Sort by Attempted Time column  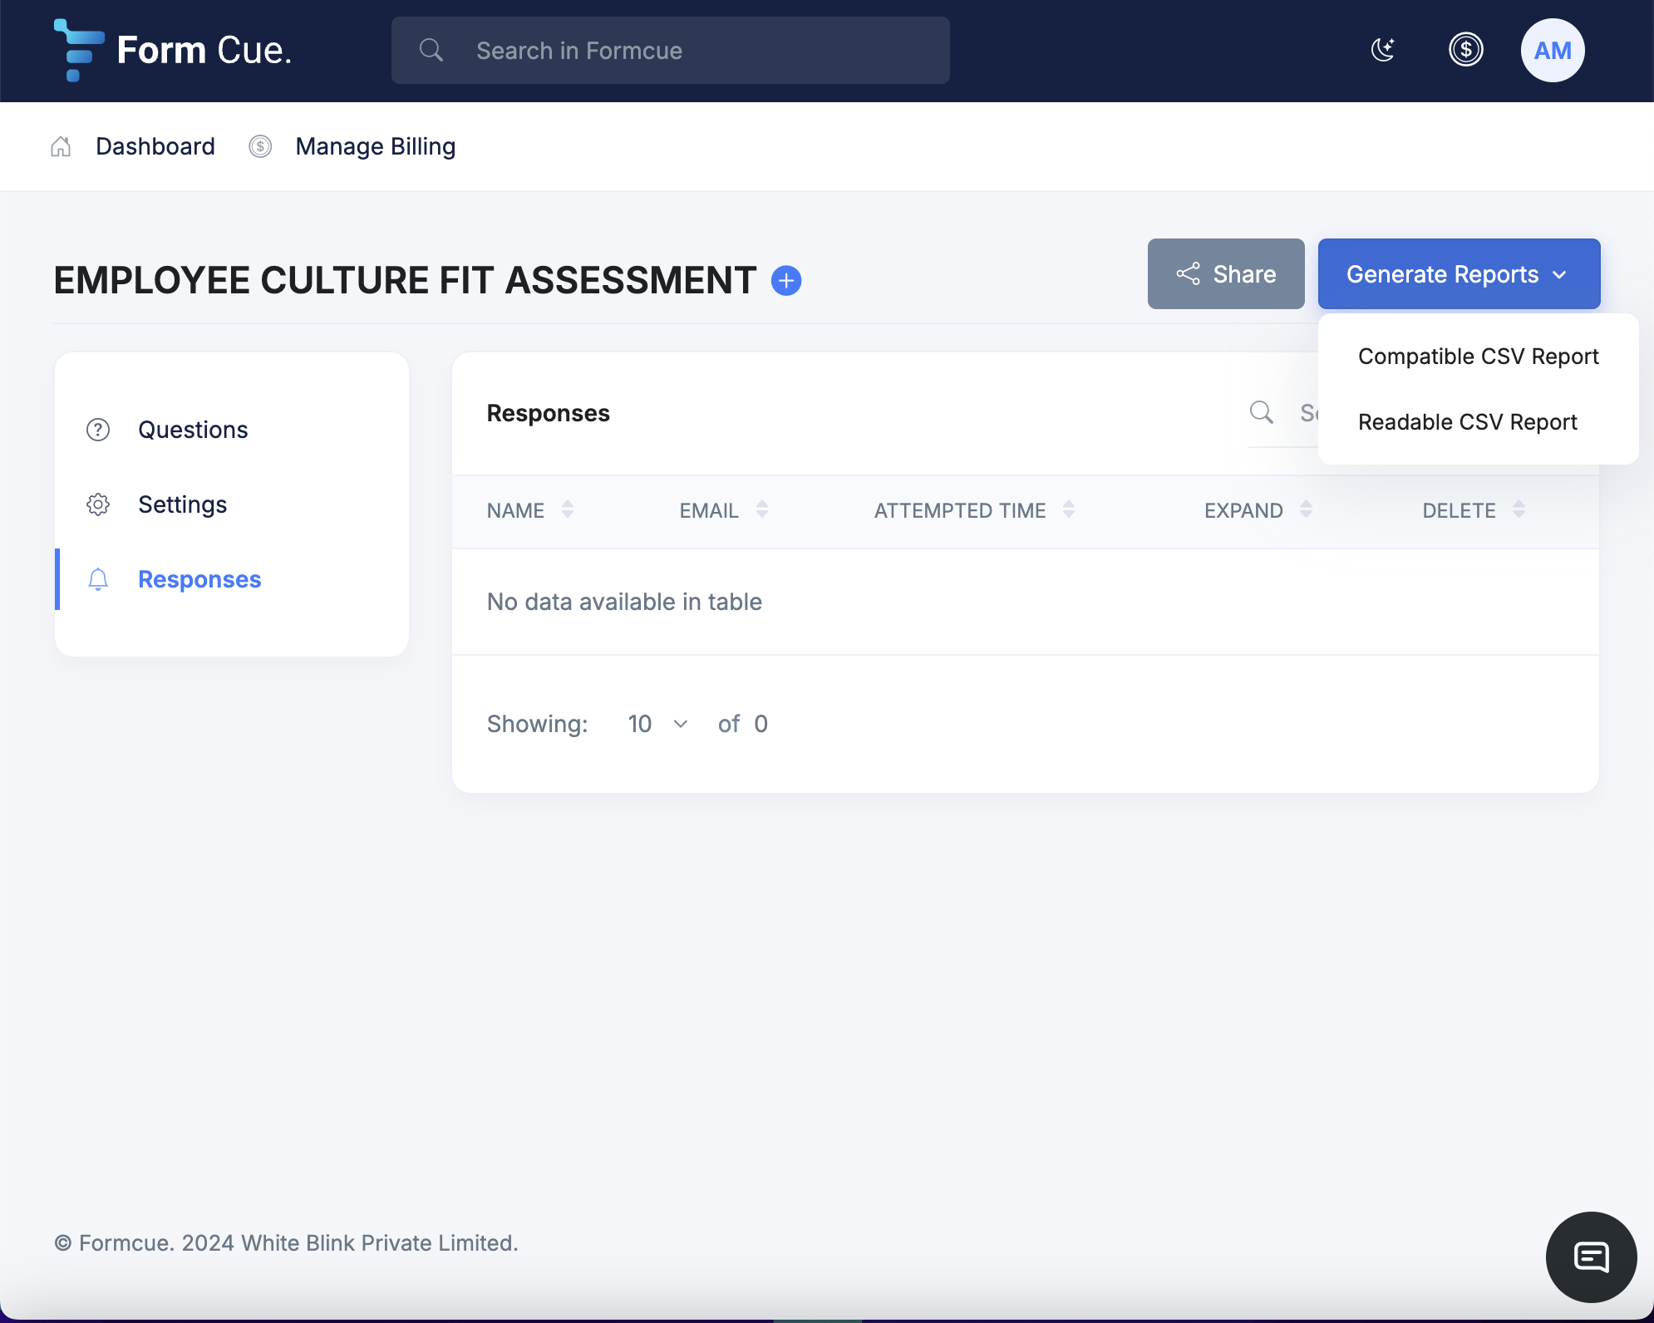tap(974, 510)
